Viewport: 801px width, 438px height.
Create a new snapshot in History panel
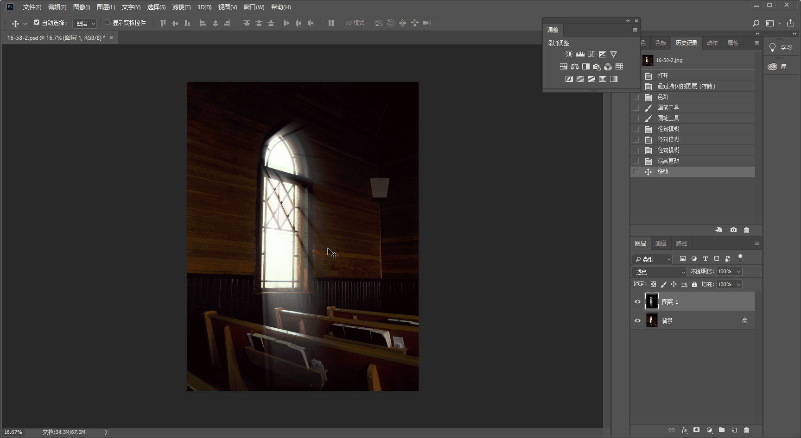tap(733, 230)
